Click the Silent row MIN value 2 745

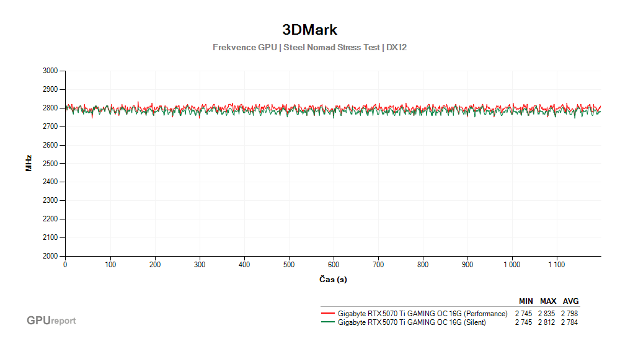pyautogui.click(x=523, y=322)
